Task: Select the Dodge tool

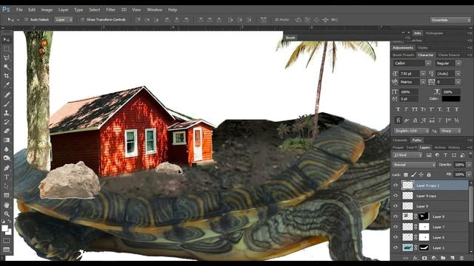Action: [7, 158]
